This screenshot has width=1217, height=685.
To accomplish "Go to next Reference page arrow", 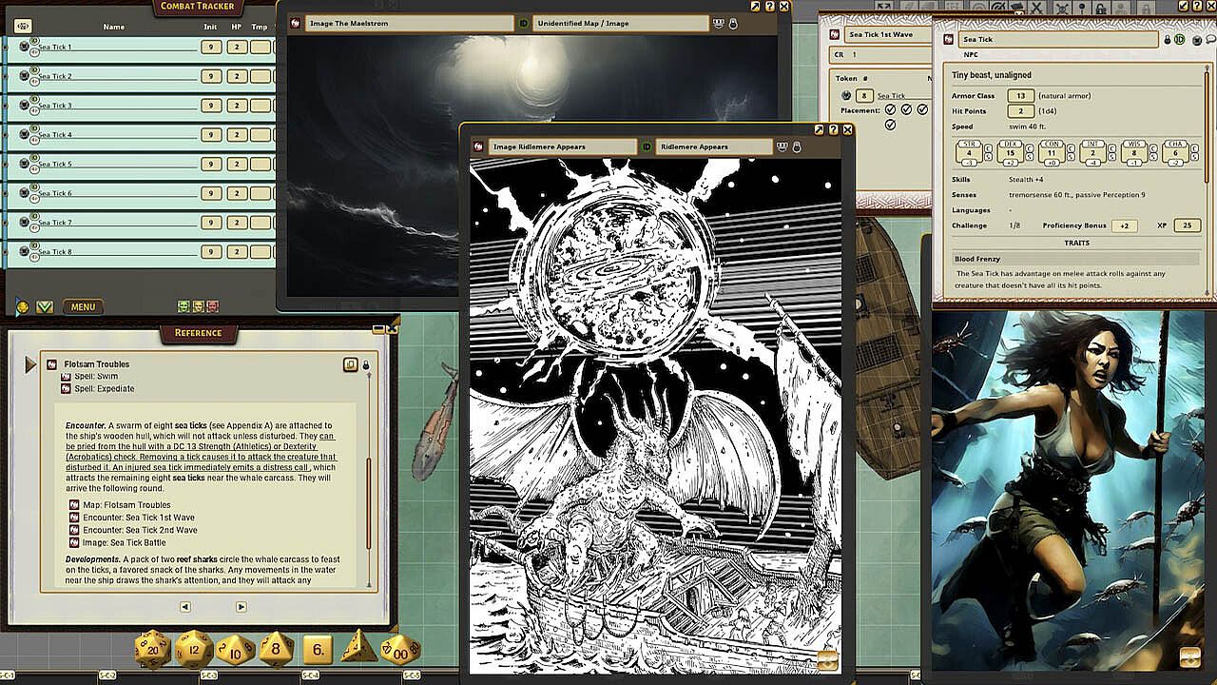I will point(241,607).
